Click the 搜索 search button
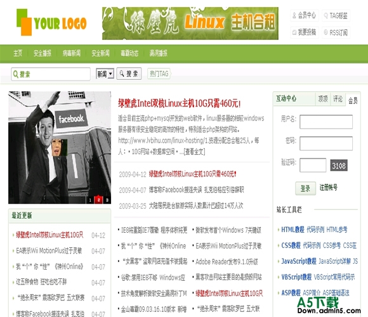 pos(129,74)
